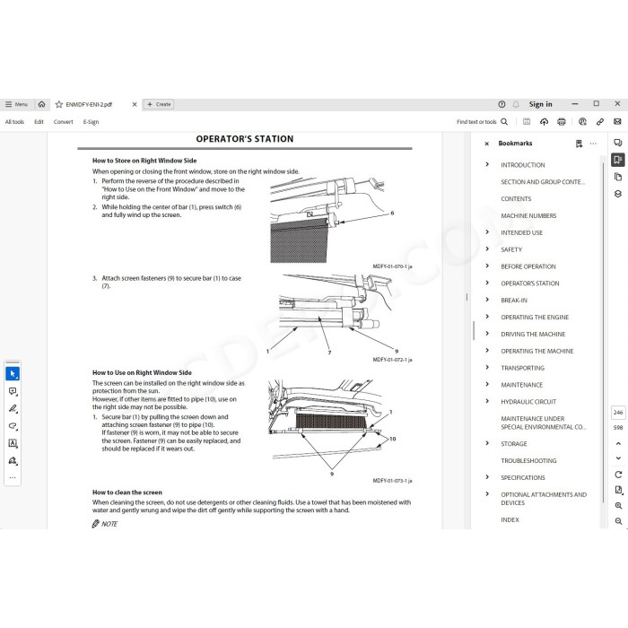Screen dimensions: 628x628
Task: Click the Save file icon
Action: coord(527,122)
